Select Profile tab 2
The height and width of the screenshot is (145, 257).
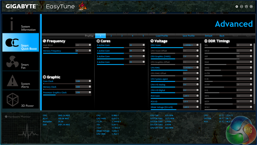click(111, 36)
